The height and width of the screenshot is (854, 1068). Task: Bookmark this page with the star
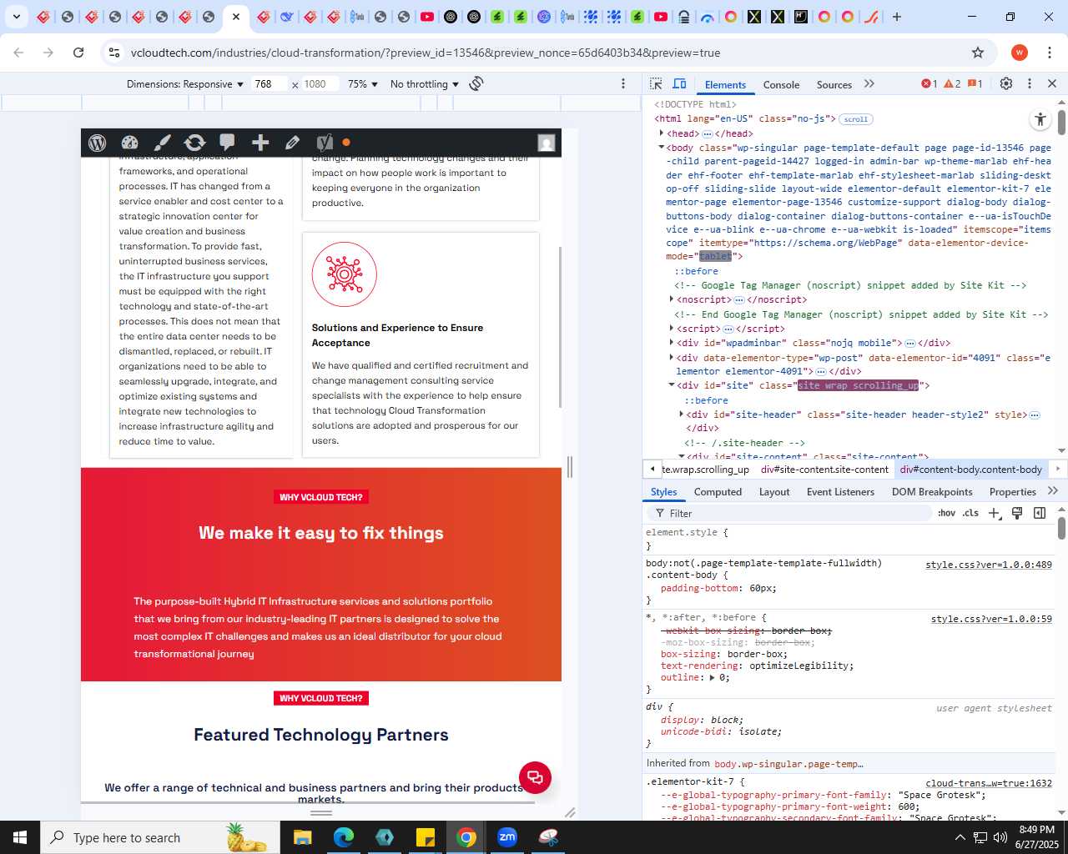(978, 53)
